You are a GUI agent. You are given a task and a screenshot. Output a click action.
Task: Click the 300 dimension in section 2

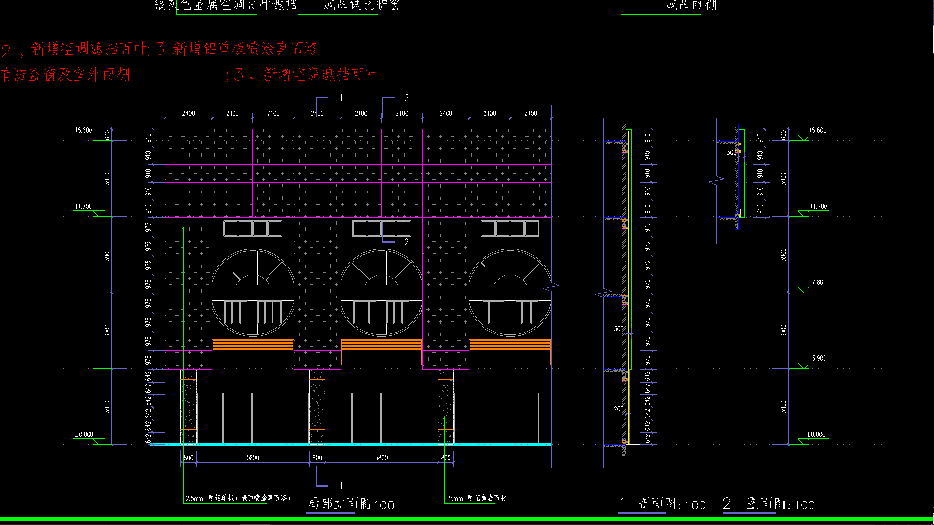pyautogui.click(x=731, y=152)
